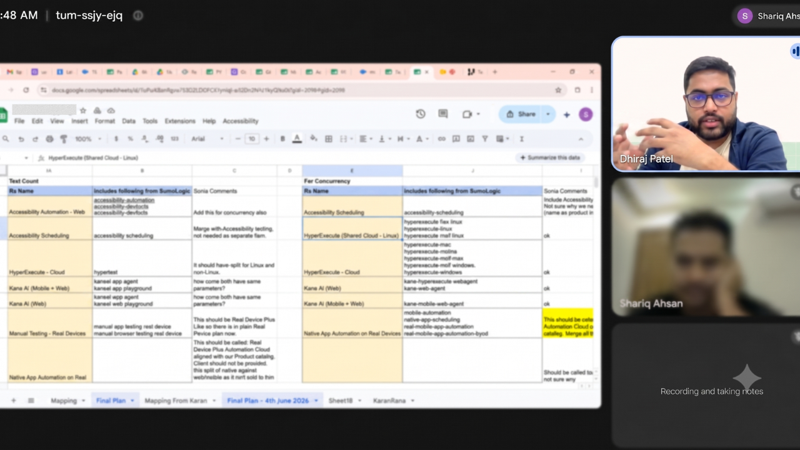
Task: Click the borders grid icon
Action: click(328, 139)
